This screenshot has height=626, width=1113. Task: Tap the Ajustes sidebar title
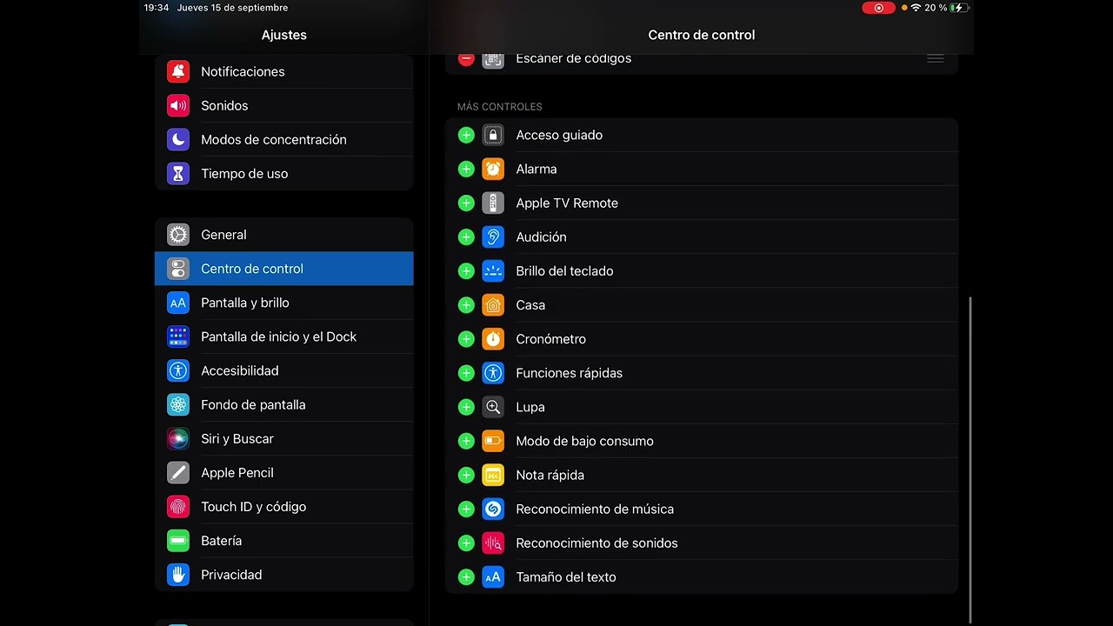click(283, 35)
